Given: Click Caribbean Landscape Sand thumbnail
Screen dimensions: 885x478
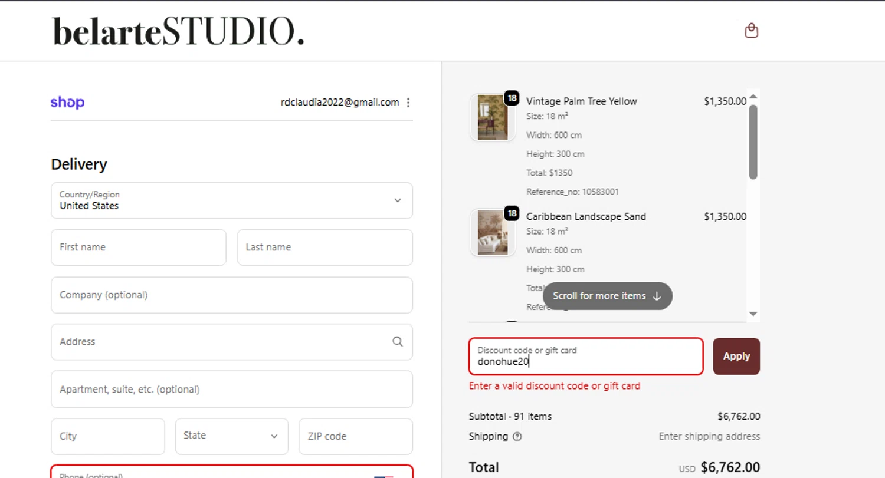Looking at the screenshot, I should [493, 233].
